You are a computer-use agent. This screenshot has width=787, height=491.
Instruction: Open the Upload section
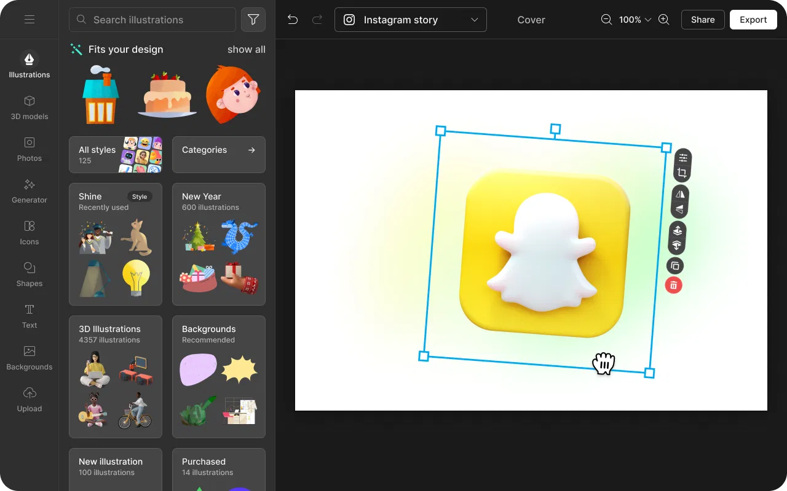point(30,399)
